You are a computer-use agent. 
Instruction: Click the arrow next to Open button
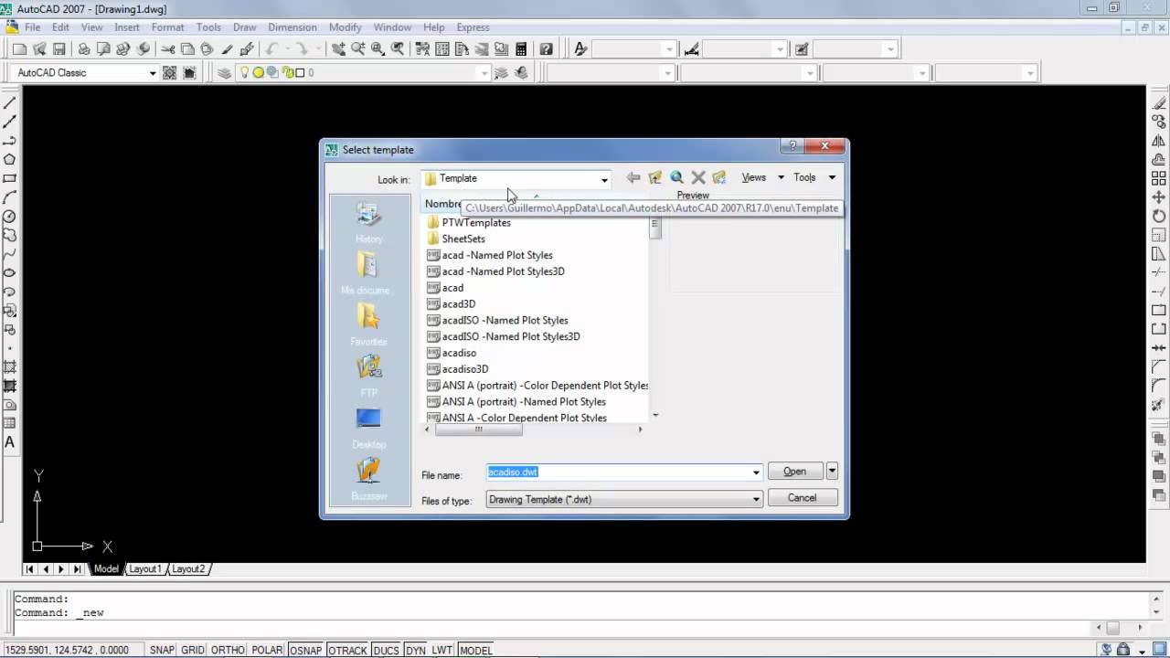832,472
